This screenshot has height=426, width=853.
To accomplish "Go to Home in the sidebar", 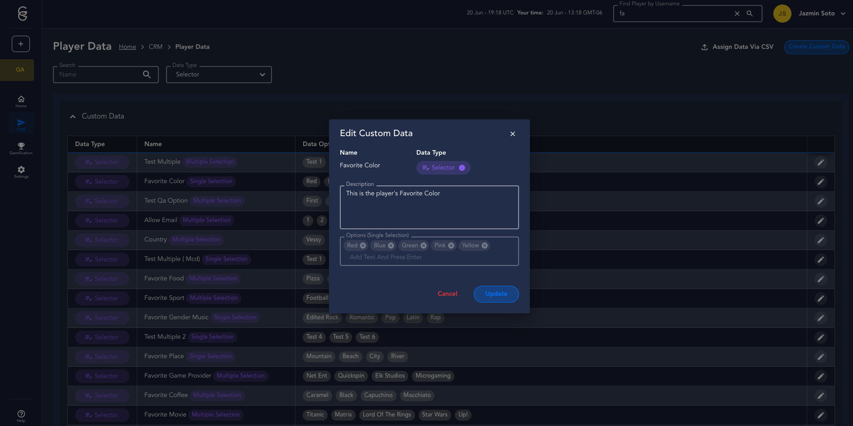I will [x=21, y=101].
